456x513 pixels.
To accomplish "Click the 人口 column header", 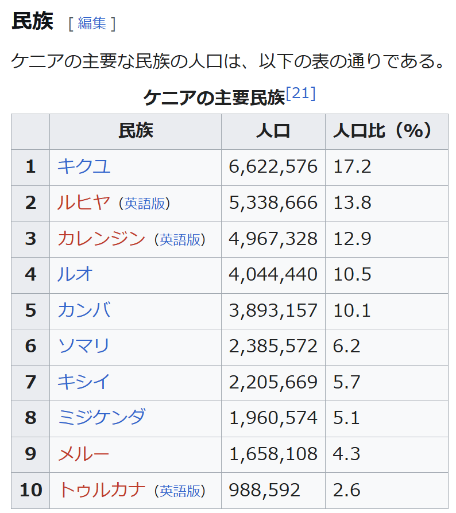I will coord(273,131).
